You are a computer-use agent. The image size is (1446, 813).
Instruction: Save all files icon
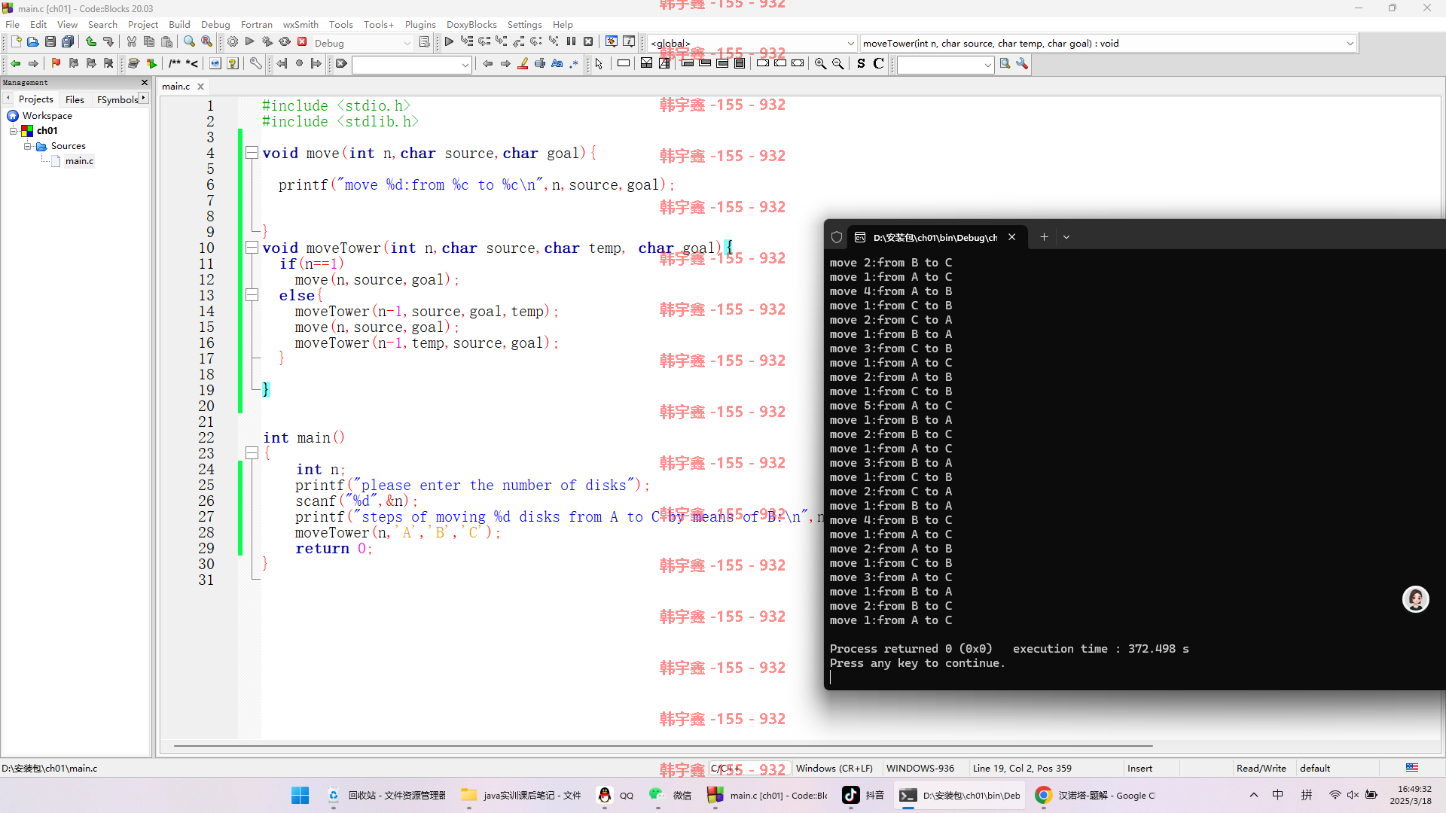pyautogui.click(x=68, y=42)
